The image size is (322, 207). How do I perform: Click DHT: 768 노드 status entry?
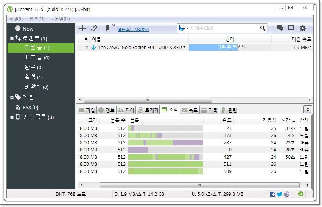pyautogui.click(x=71, y=194)
